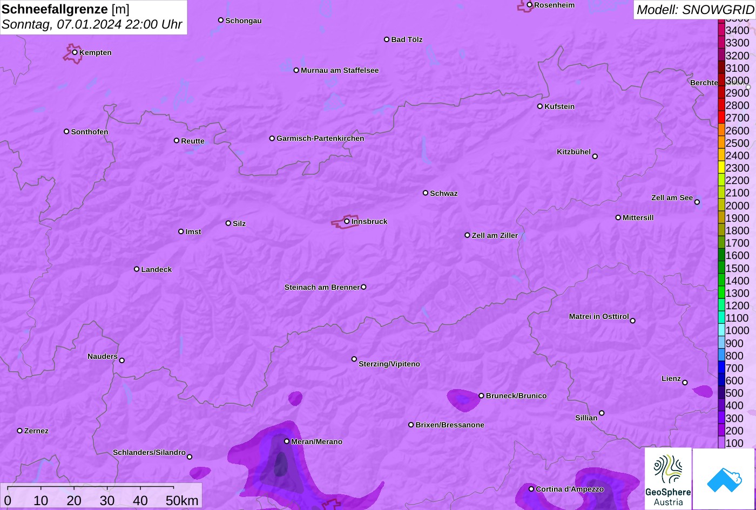Click the 50km scale bar label

[182, 500]
